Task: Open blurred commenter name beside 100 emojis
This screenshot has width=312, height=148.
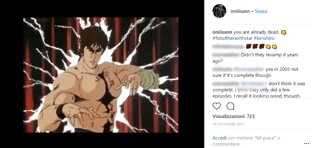Action: tap(228, 46)
